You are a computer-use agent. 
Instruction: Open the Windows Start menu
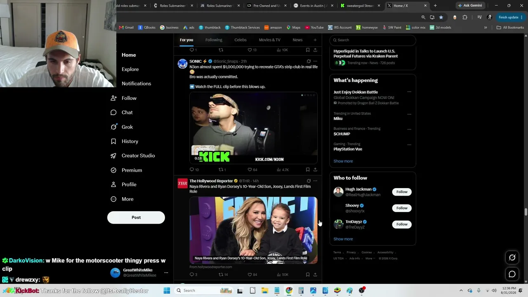tap(167, 290)
